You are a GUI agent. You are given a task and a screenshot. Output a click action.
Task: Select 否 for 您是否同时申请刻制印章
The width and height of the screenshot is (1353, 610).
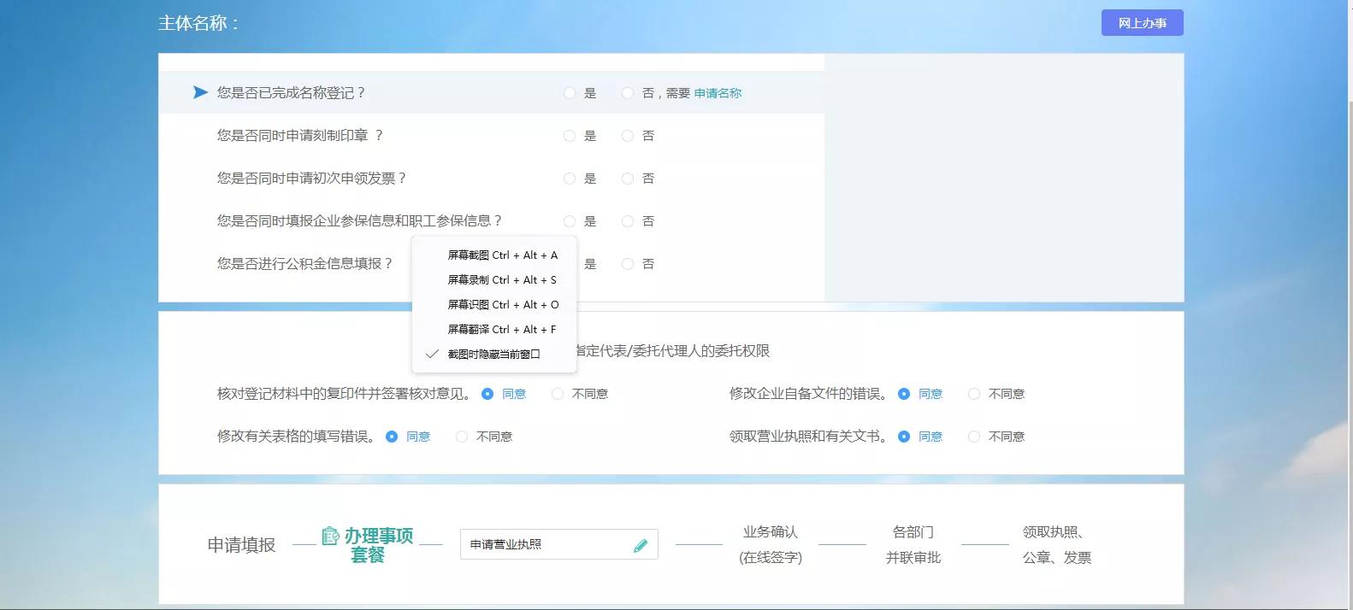tap(628, 136)
